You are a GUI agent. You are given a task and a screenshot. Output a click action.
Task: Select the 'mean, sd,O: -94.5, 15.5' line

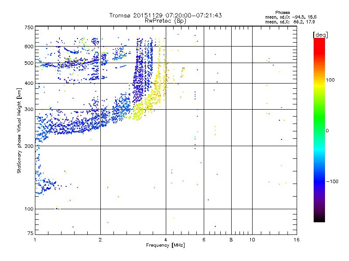point(291,17)
